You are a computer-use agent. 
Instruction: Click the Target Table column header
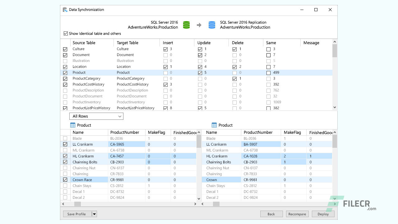click(137, 43)
